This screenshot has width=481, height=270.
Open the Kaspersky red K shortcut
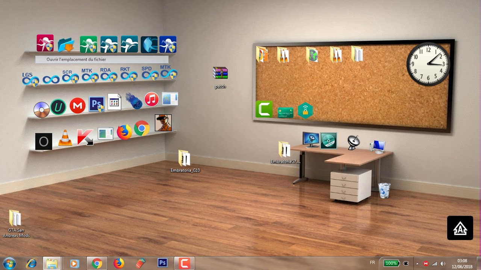pyautogui.click(x=85, y=137)
